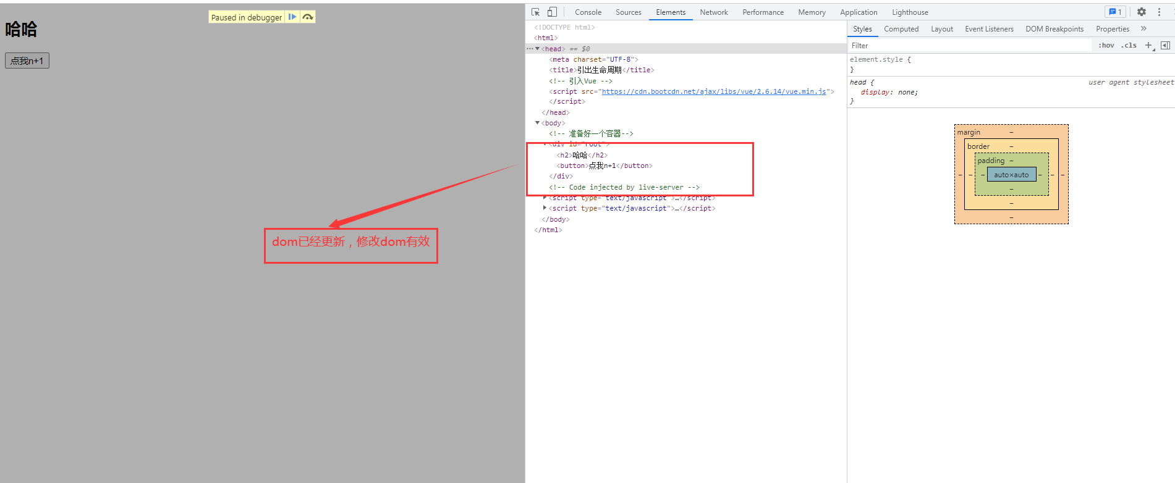Select the closing body tag line
The height and width of the screenshot is (483, 1175).
point(556,219)
